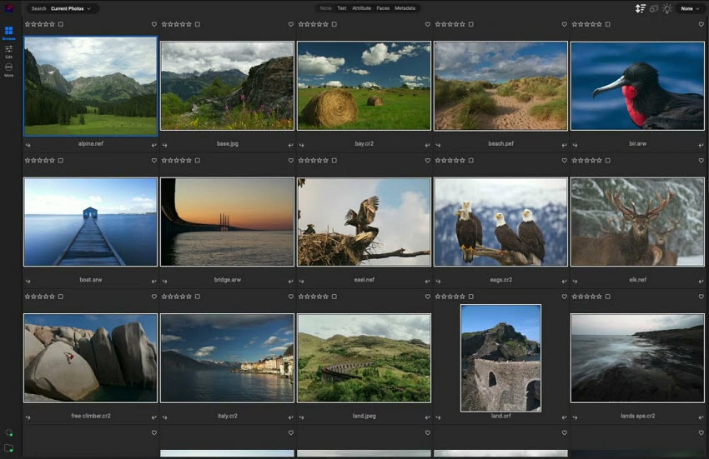Rotate italy.cr2 left with its bottom-left arrow
This screenshot has height=459, width=709.
click(x=164, y=417)
